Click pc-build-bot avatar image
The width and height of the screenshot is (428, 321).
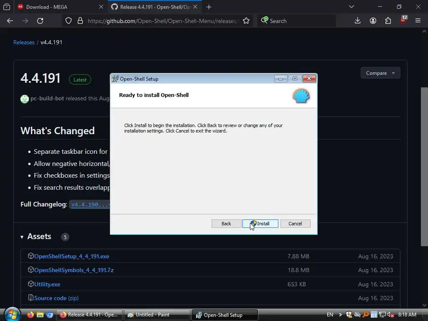pos(25,99)
